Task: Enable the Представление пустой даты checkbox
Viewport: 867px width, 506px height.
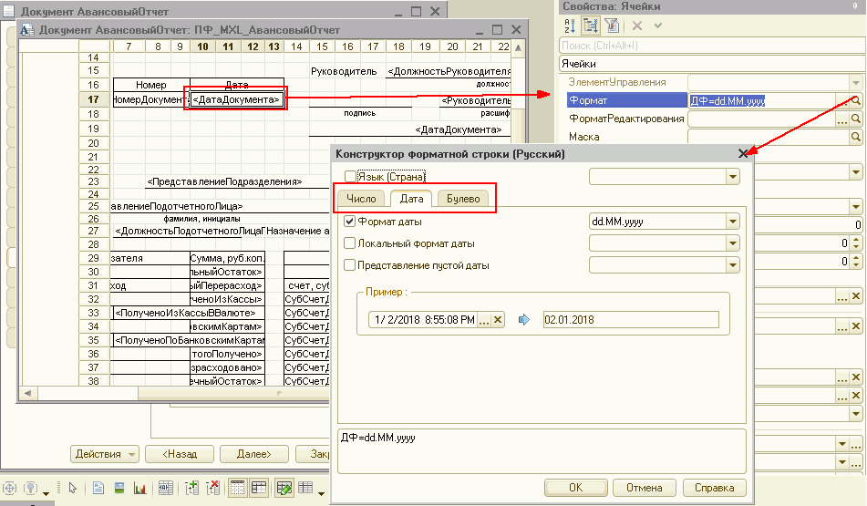Action: (349, 265)
